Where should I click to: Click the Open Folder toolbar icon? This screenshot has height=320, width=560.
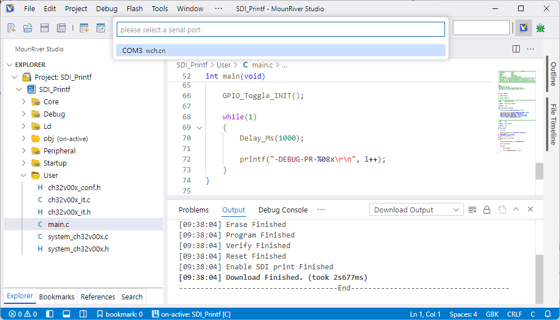(27, 28)
